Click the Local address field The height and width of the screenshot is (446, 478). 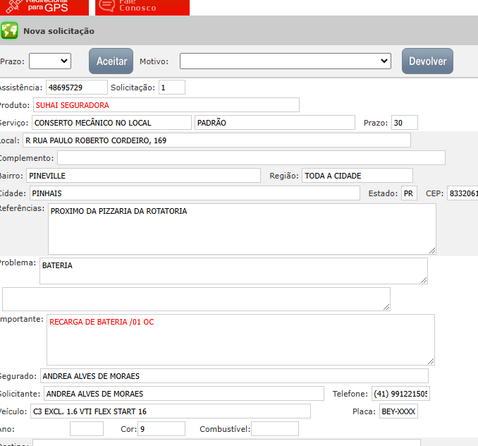pyautogui.click(x=216, y=140)
